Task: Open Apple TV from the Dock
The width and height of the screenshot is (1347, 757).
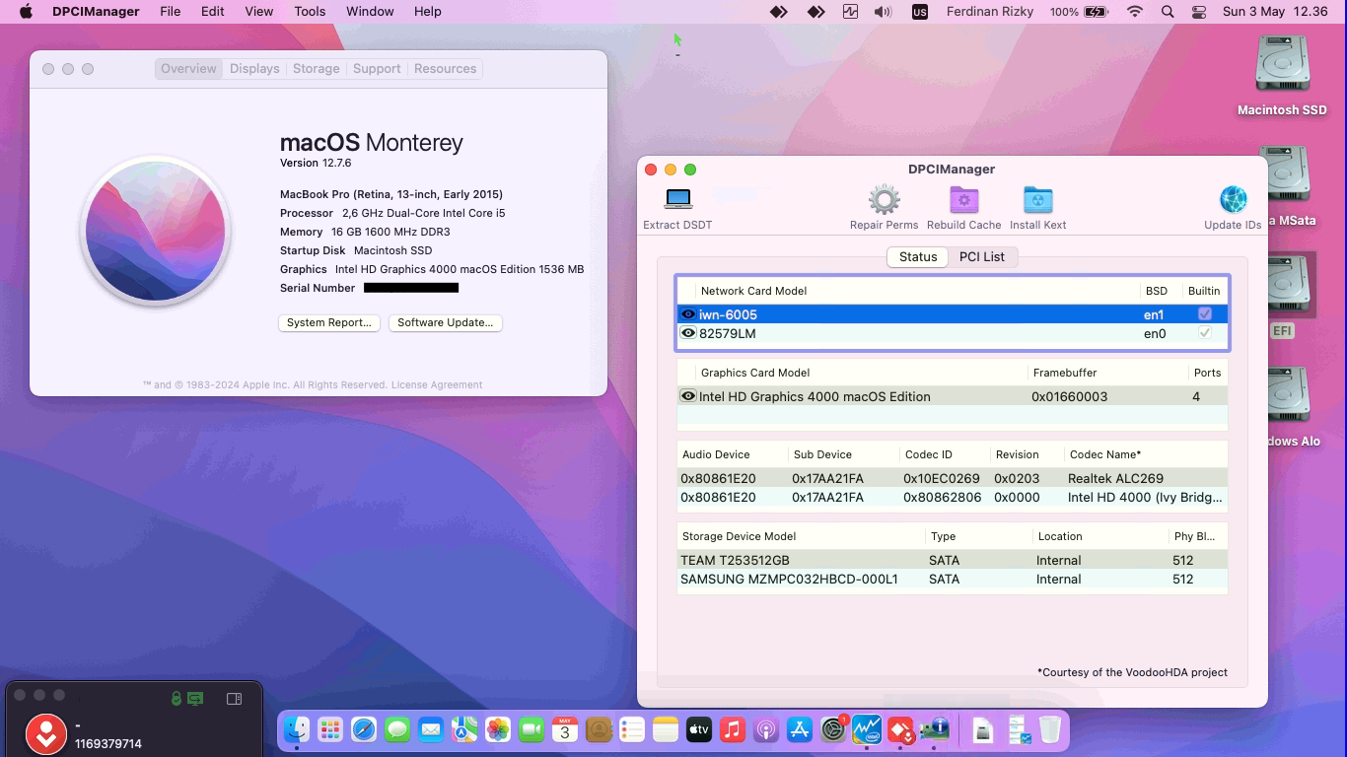Action: [x=699, y=729]
